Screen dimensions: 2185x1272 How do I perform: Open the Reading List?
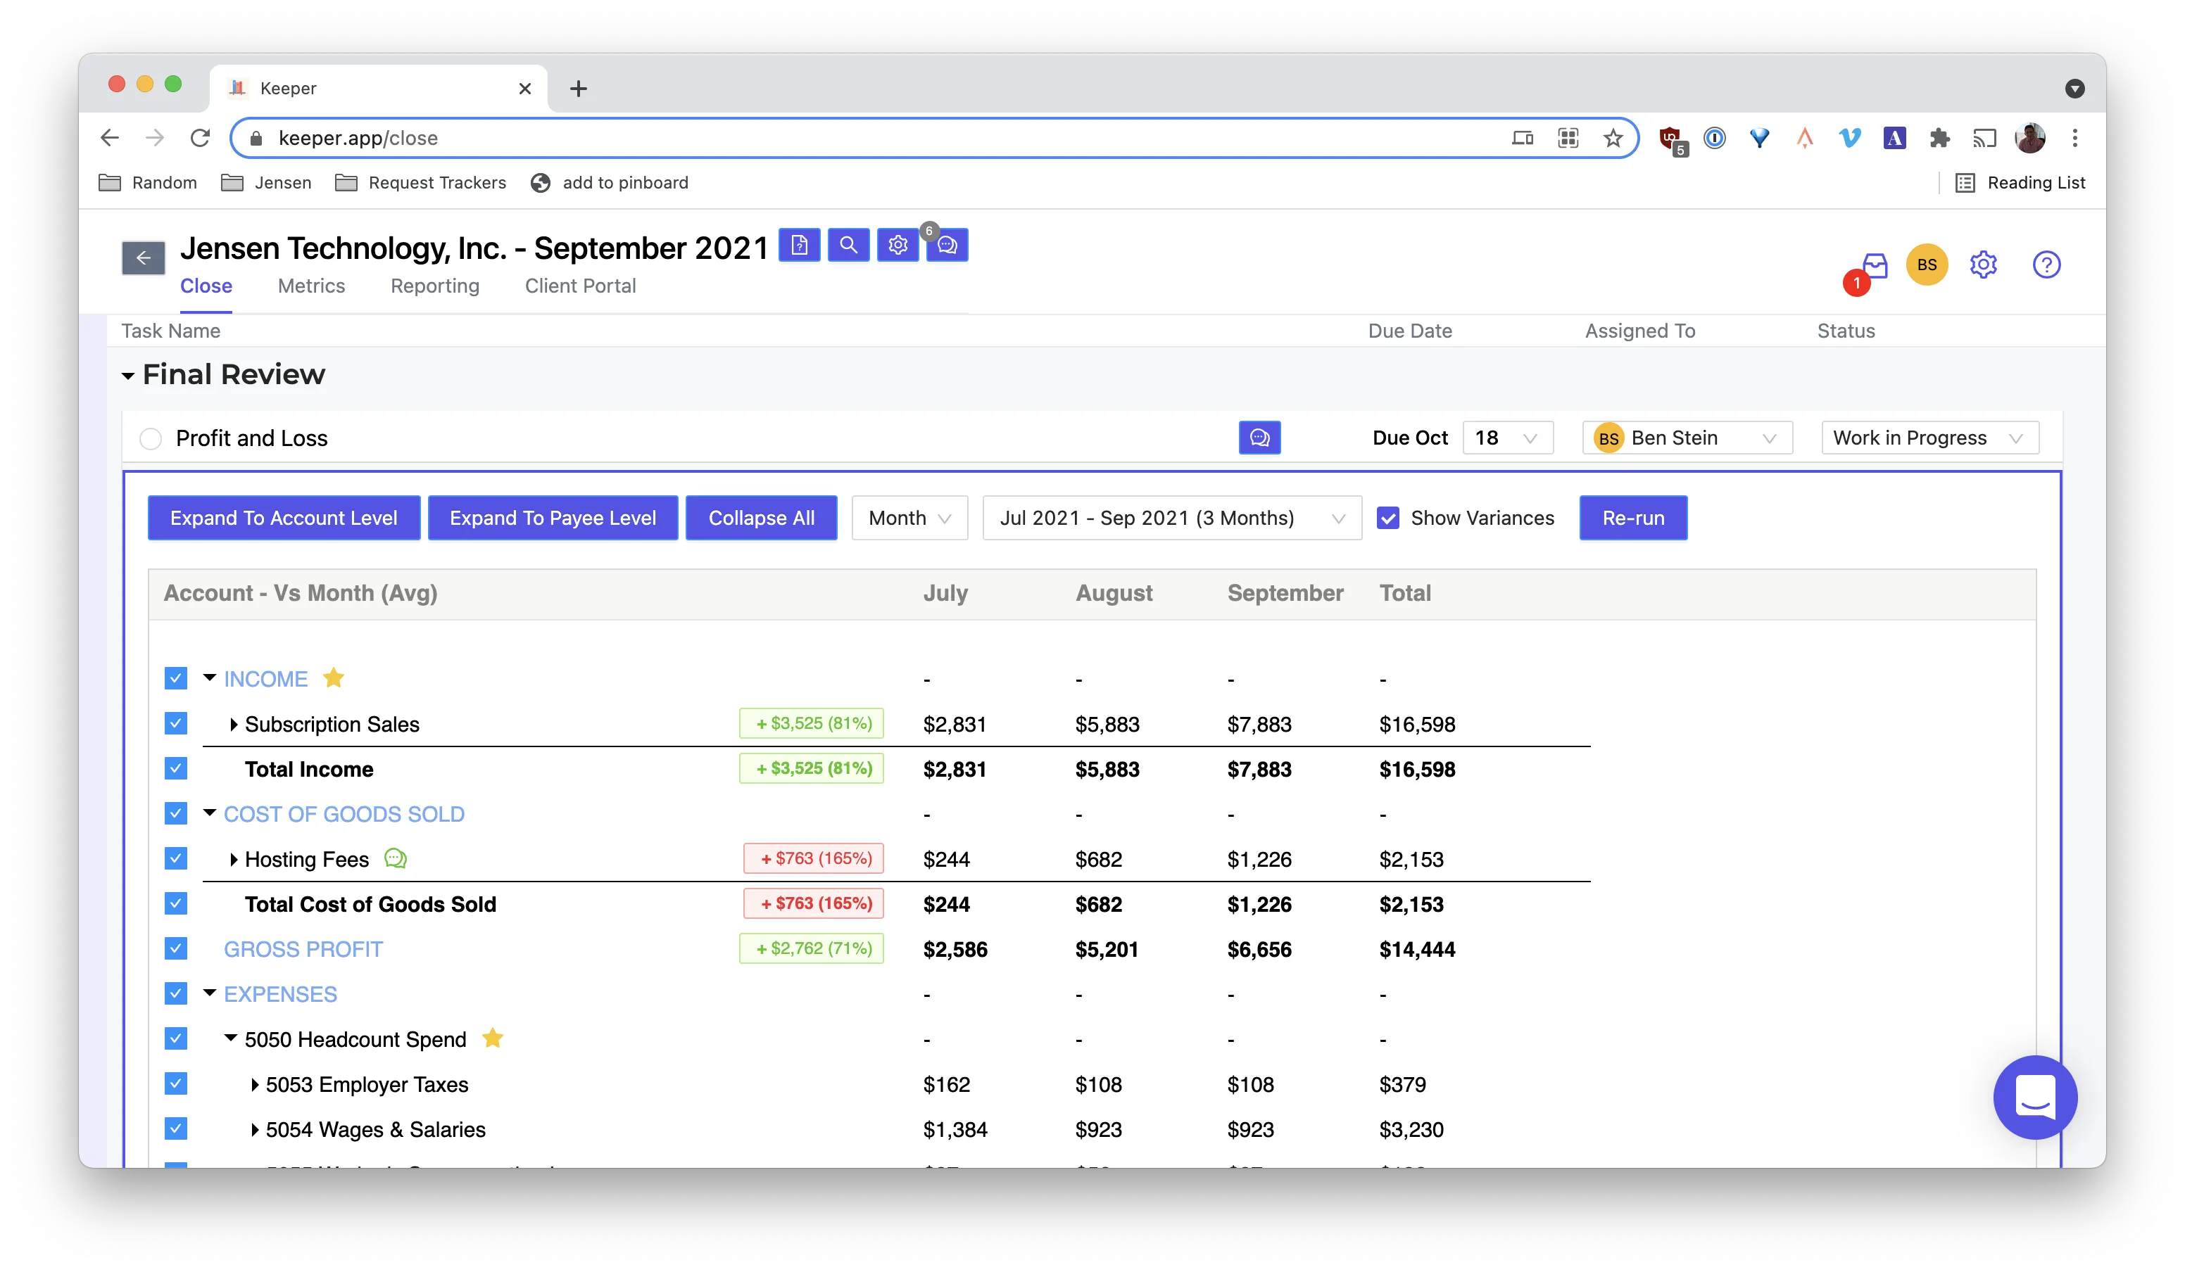coord(2020,183)
